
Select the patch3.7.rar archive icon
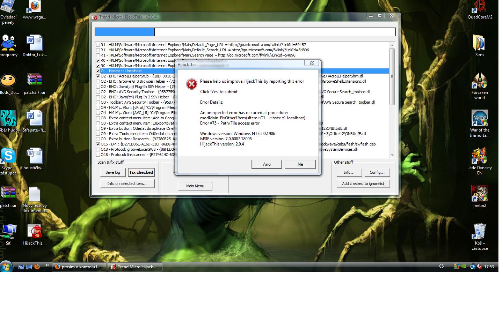(35, 84)
